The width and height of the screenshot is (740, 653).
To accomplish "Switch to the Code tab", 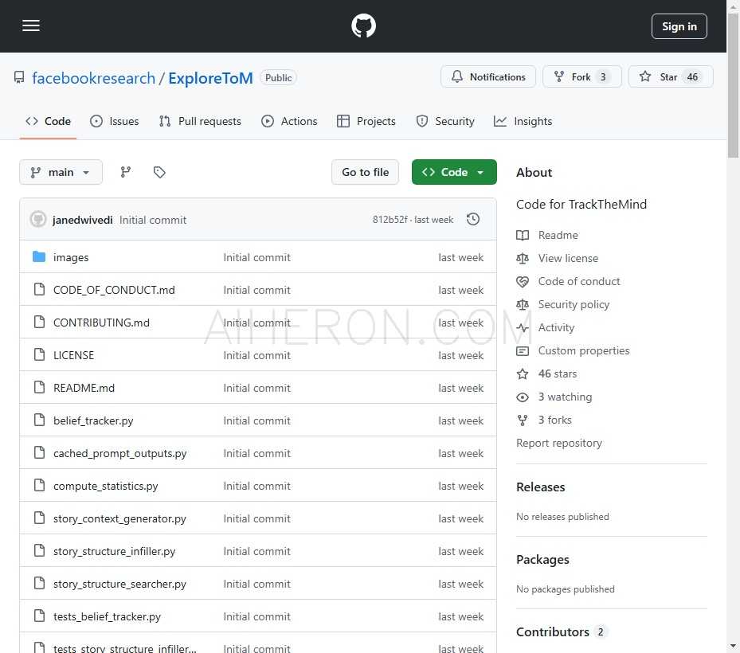I will [48, 121].
